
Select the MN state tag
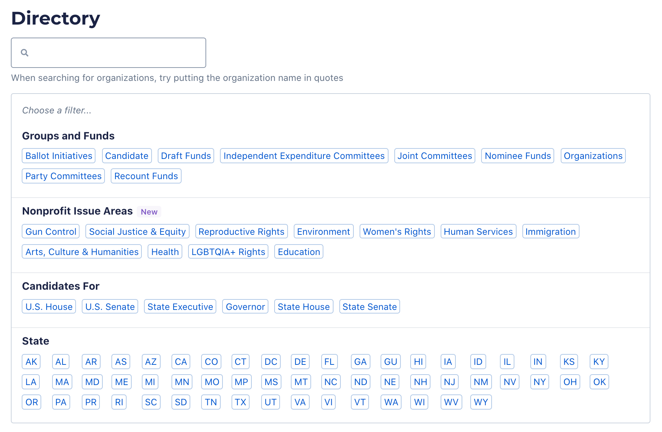point(182,382)
